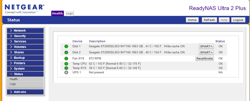Open SMART+ info for Disk 2

point(206,52)
